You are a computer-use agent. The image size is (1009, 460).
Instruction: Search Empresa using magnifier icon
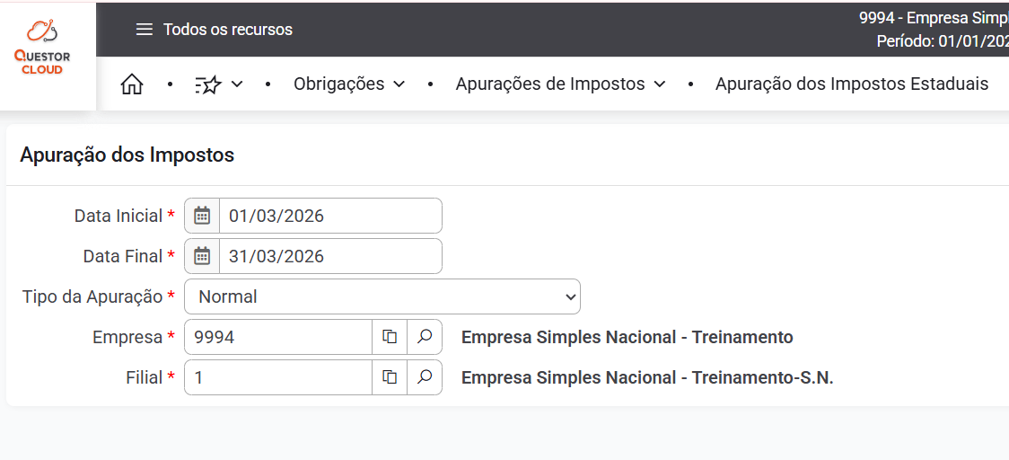425,337
